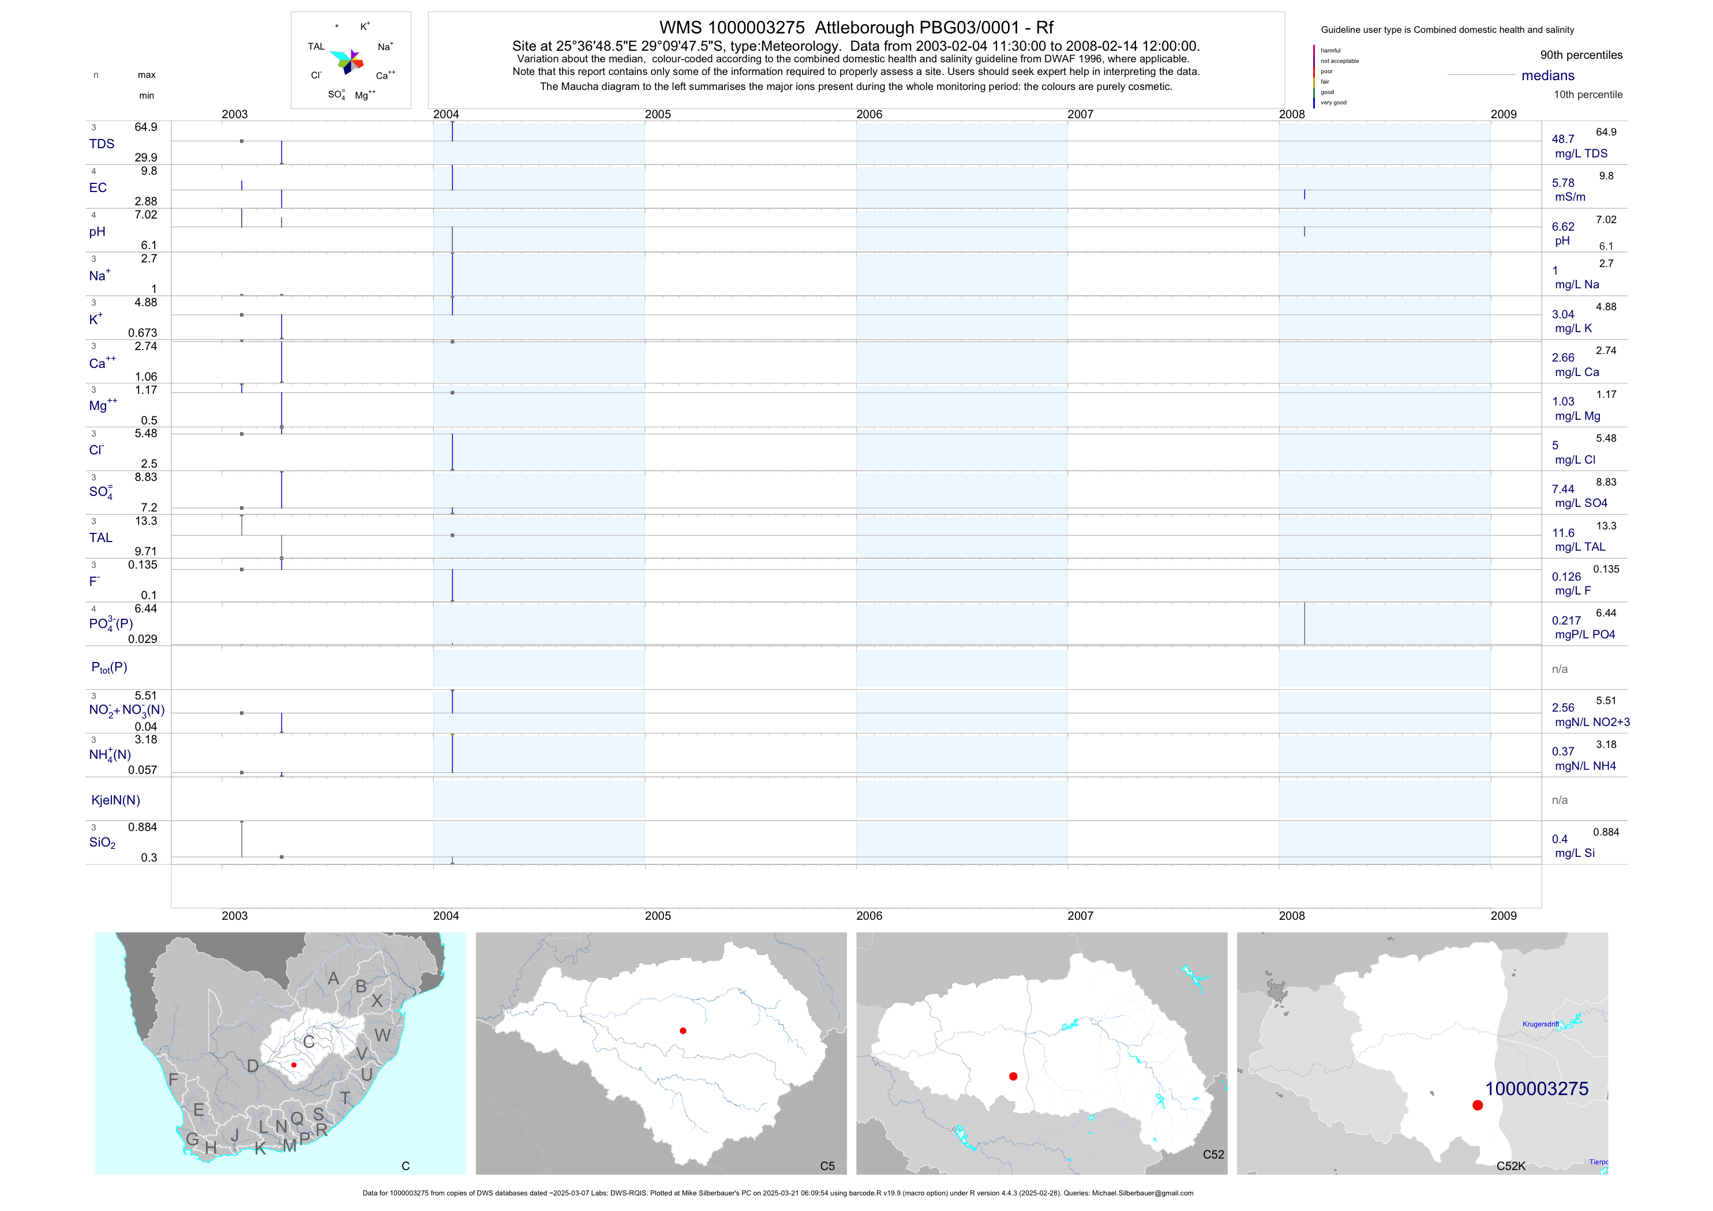
Task: Click the red dot on the C5 catchment map
Action: pyautogui.click(x=683, y=1031)
